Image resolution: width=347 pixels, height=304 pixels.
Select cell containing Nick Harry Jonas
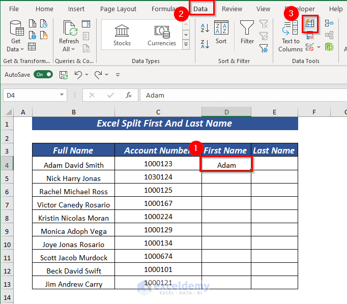click(x=73, y=178)
